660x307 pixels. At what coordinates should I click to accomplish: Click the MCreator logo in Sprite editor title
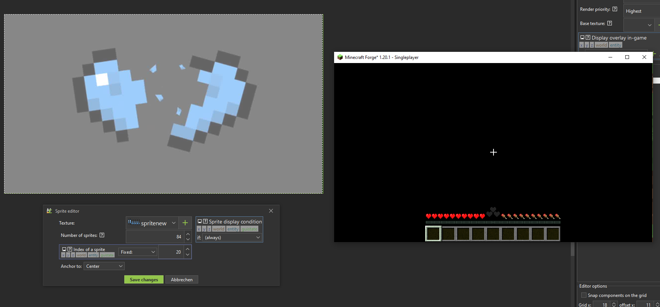pyautogui.click(x=49, y=211)
